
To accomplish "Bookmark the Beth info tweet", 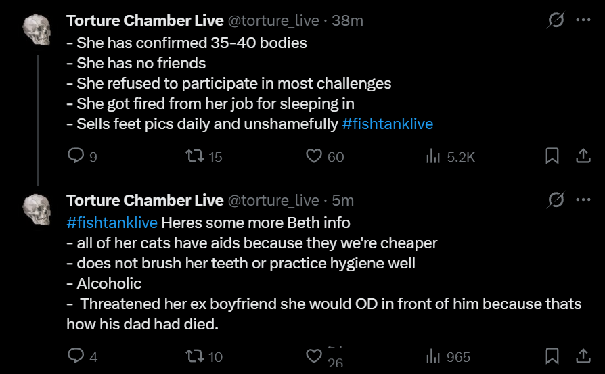I will click(552, 356).
